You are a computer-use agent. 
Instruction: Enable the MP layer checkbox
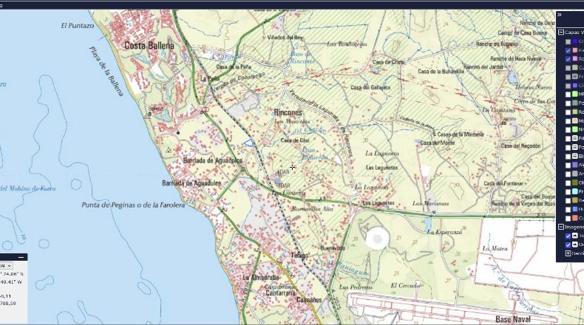[568, 95]
